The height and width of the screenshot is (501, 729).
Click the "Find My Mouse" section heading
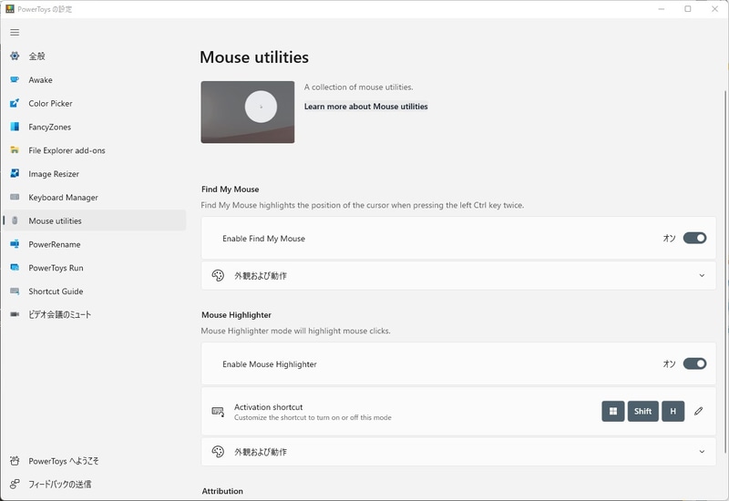[x=231, y=189]
